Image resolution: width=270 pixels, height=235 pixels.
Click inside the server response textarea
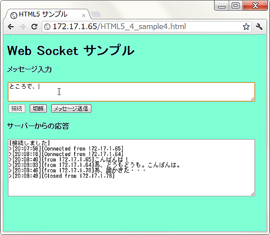pos(131,167)
